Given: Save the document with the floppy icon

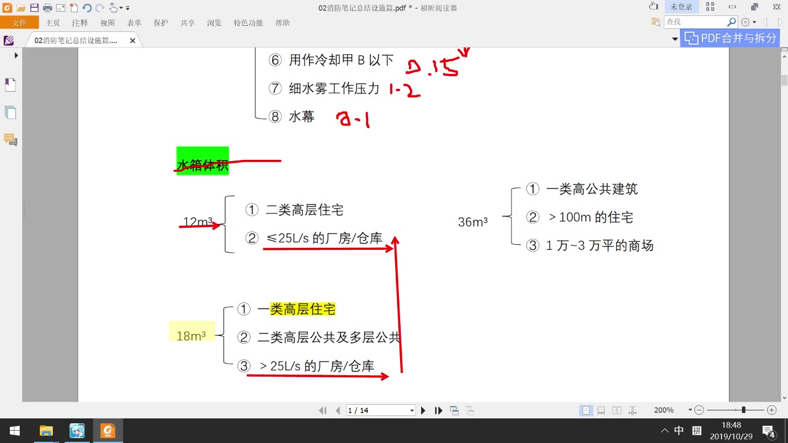Looking at the screenshot, I should click(x=34, y=8).
